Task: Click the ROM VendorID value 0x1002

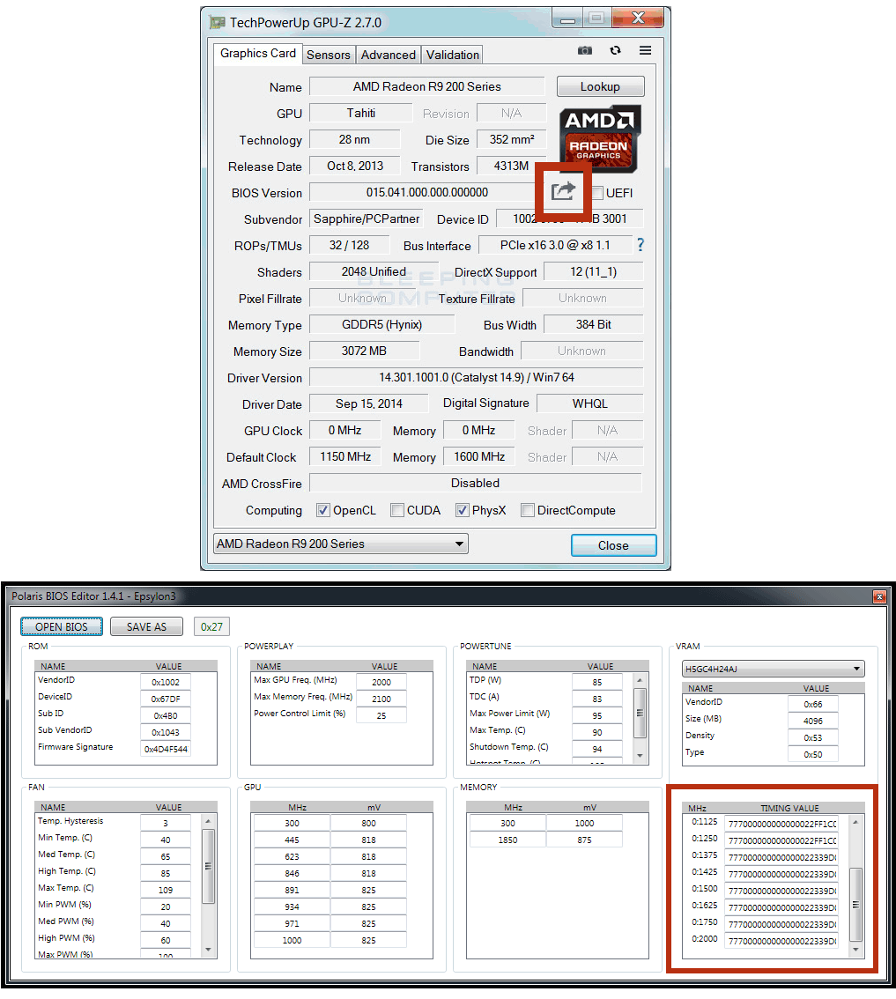Action: [165, 683]
